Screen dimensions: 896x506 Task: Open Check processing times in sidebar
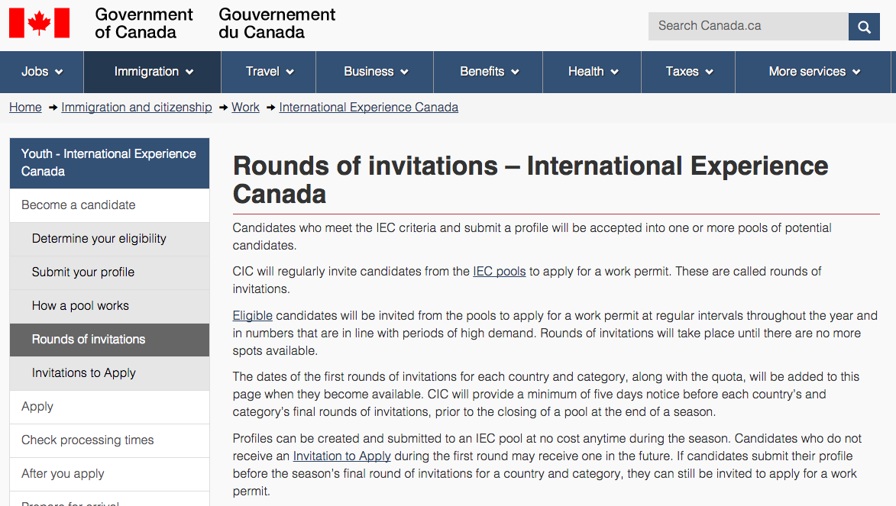[87, 440]
